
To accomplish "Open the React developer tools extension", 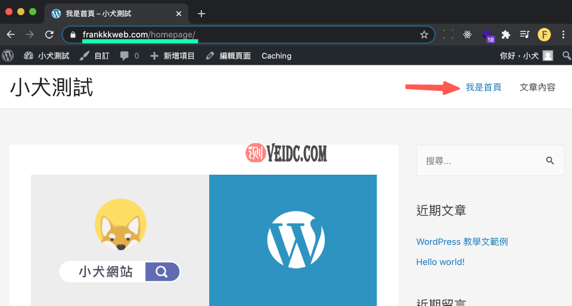I will pyautogui.click(x=467, y=34).
